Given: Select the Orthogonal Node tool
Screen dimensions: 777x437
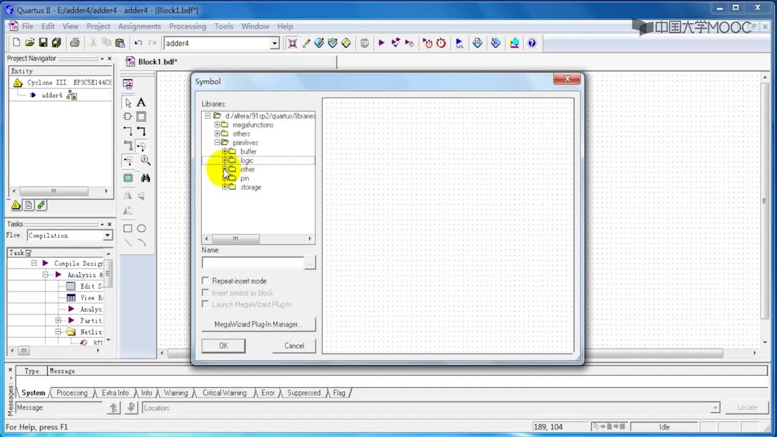Looking at the screenshot, I should point(127,131).
